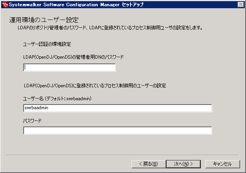Click the description text about LDAPリポジトリ管理者
The image size is (246, 173).
pyautogui.click(x=110, y=28)
